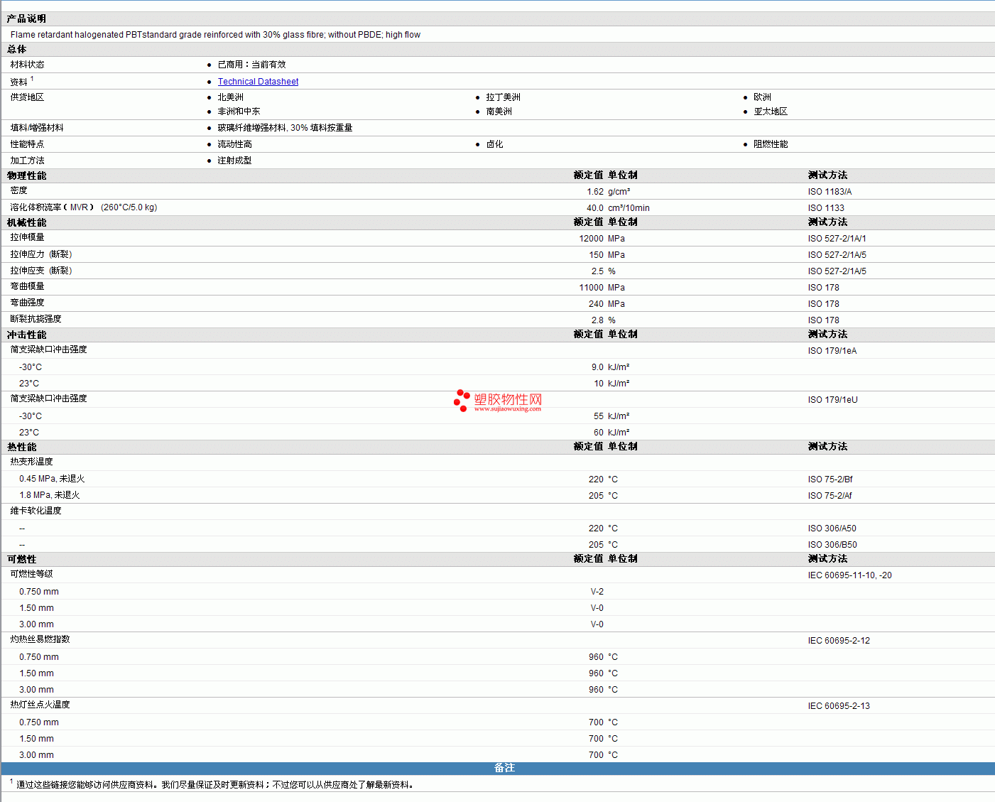
Task: Select the 热性能 section heading
Action: click(21, 447)
